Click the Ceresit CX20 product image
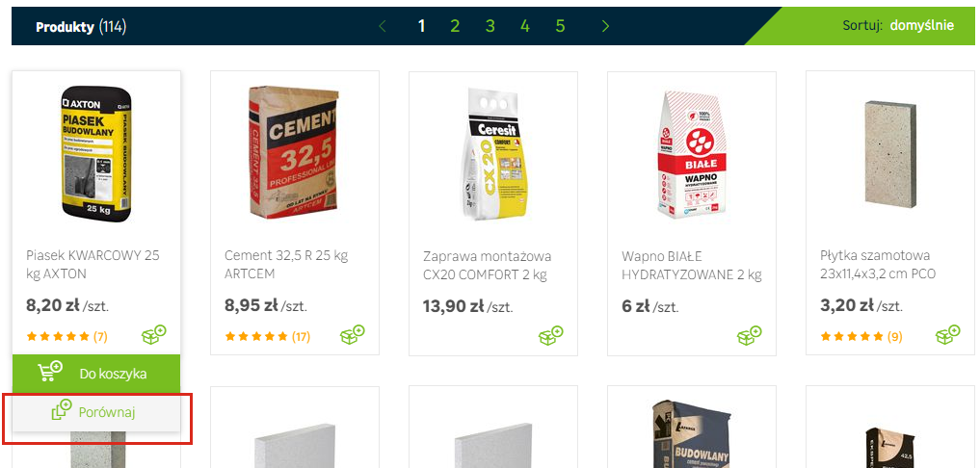Viewport: 980px width, 468px height. click(x=493, y=154)
